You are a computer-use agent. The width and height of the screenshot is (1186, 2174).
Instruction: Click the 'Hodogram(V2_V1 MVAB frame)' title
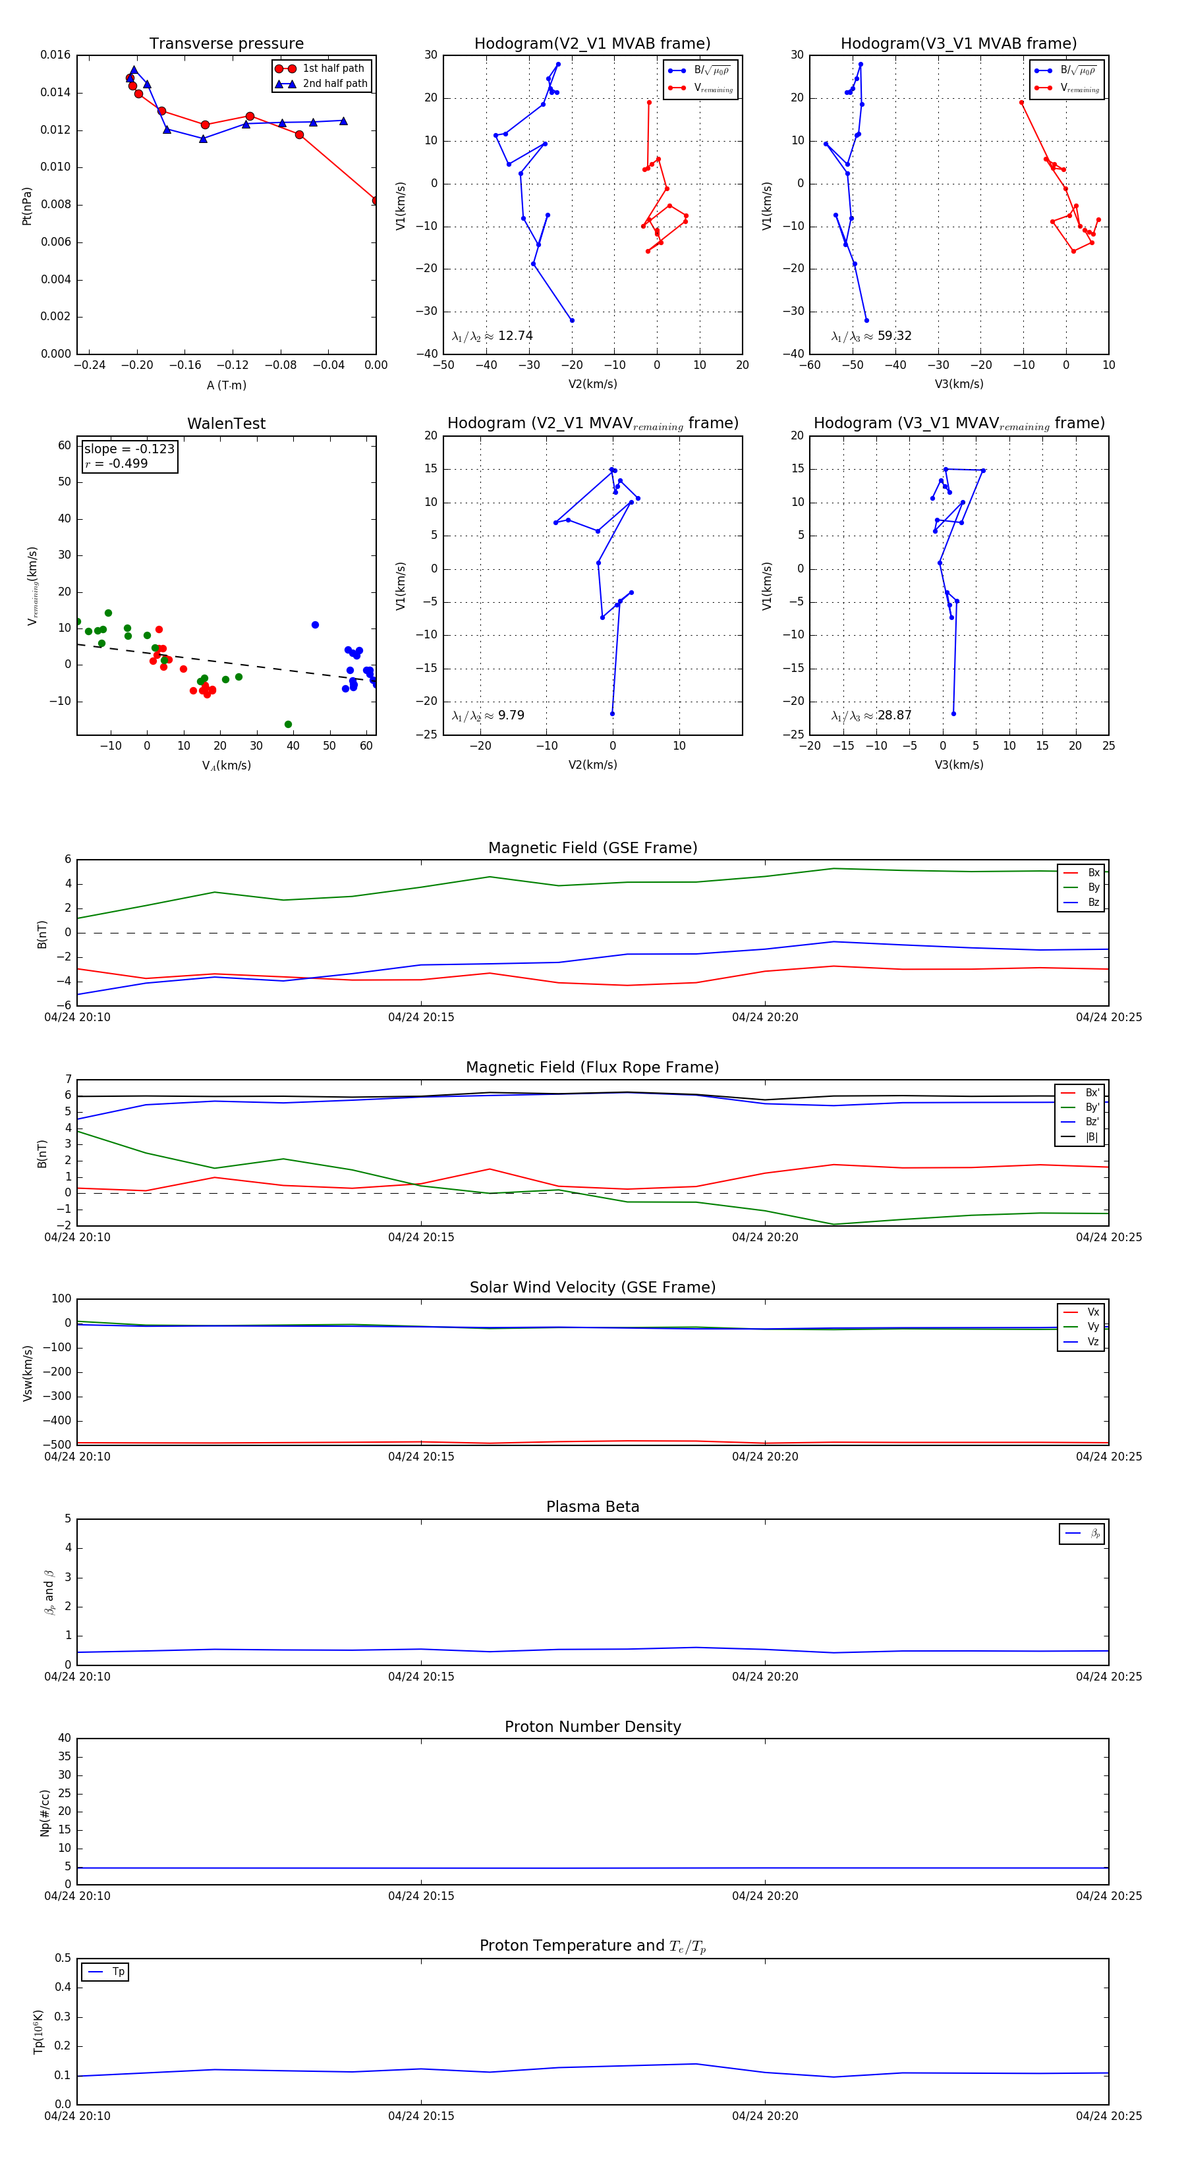coord(592,44)
